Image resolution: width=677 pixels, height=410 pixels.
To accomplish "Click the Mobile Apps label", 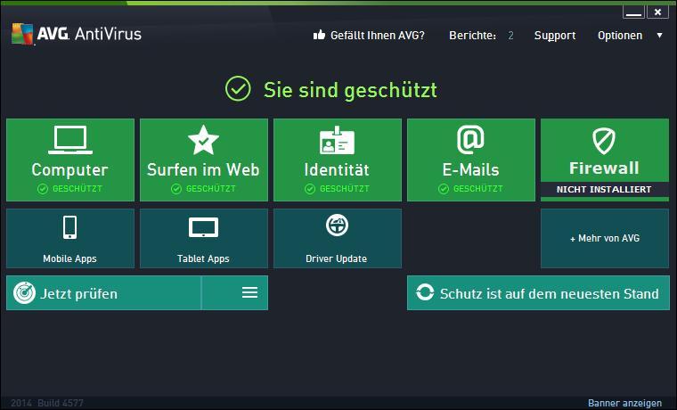I will tap(70, 258).
